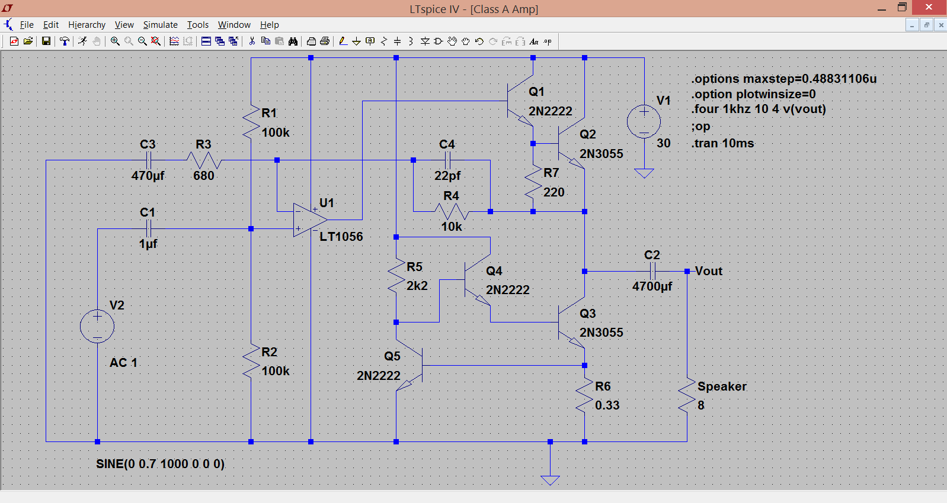Open the File menu
This screenshot has height=503, width=947.
27,25
